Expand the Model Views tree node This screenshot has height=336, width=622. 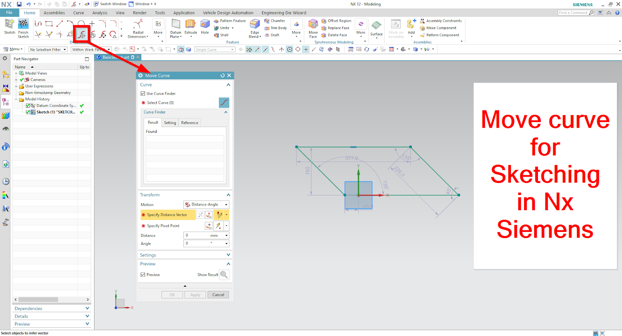click(x=16, y=73)
